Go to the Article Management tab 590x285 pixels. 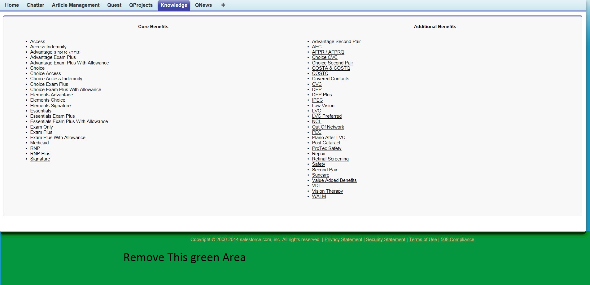[x=76, y=5]
